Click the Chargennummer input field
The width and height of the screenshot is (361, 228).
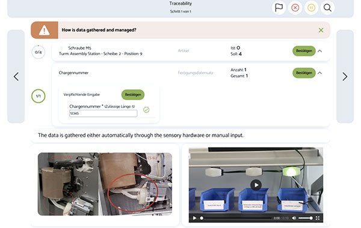pyautogui.click(x=103, y=113)
